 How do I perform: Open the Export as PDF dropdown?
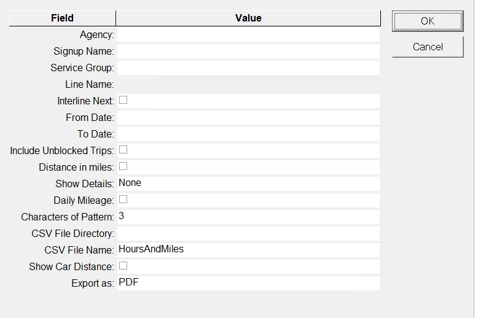pyautogui.click(x=248, y=282)
